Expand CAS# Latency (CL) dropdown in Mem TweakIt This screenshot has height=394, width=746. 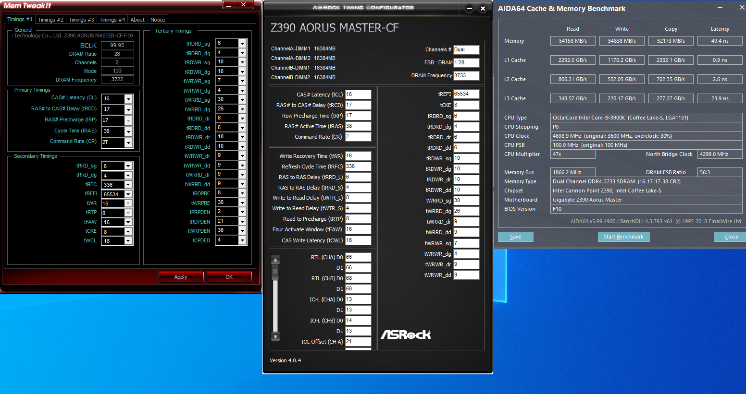point(128,99)
